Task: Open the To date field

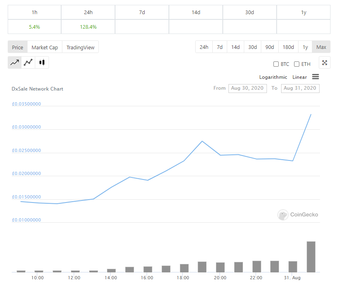Action: (x=300, y=88)
